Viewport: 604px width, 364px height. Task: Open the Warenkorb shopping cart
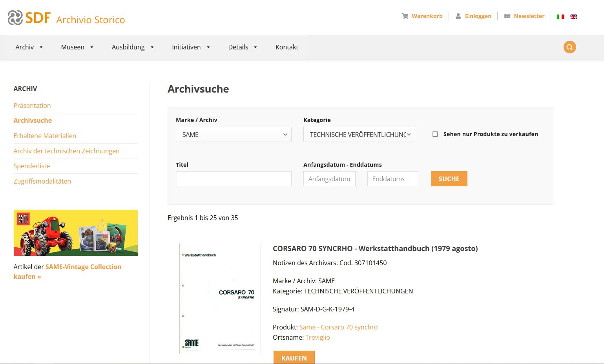pyautogui.click(x=422, y=16)
